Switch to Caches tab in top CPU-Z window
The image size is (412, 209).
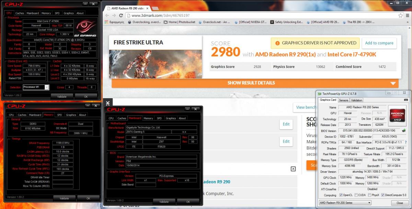click(x=20, y=13)
